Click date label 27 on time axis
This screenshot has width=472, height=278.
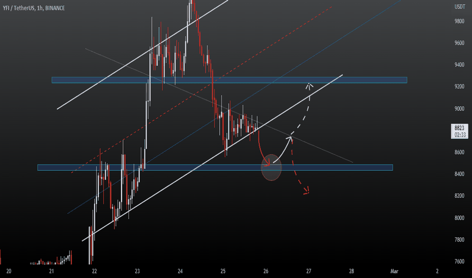pos(308,271)
